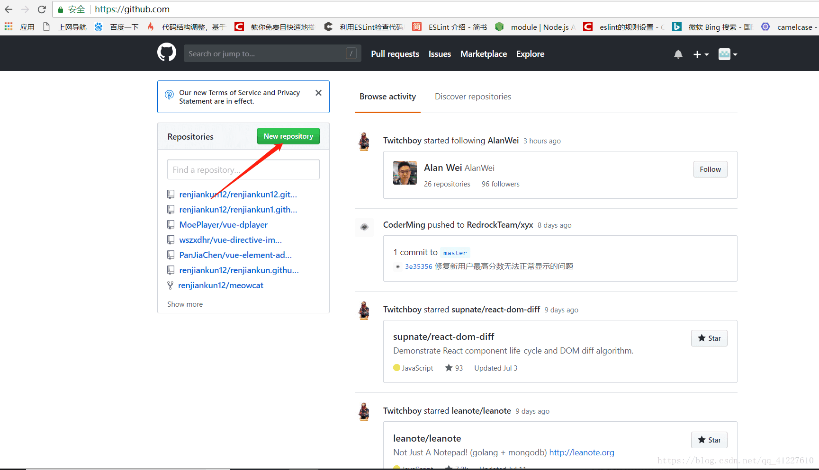
Task: Open the 利用ESLint检查代码 bookmark
Action: 363,27
